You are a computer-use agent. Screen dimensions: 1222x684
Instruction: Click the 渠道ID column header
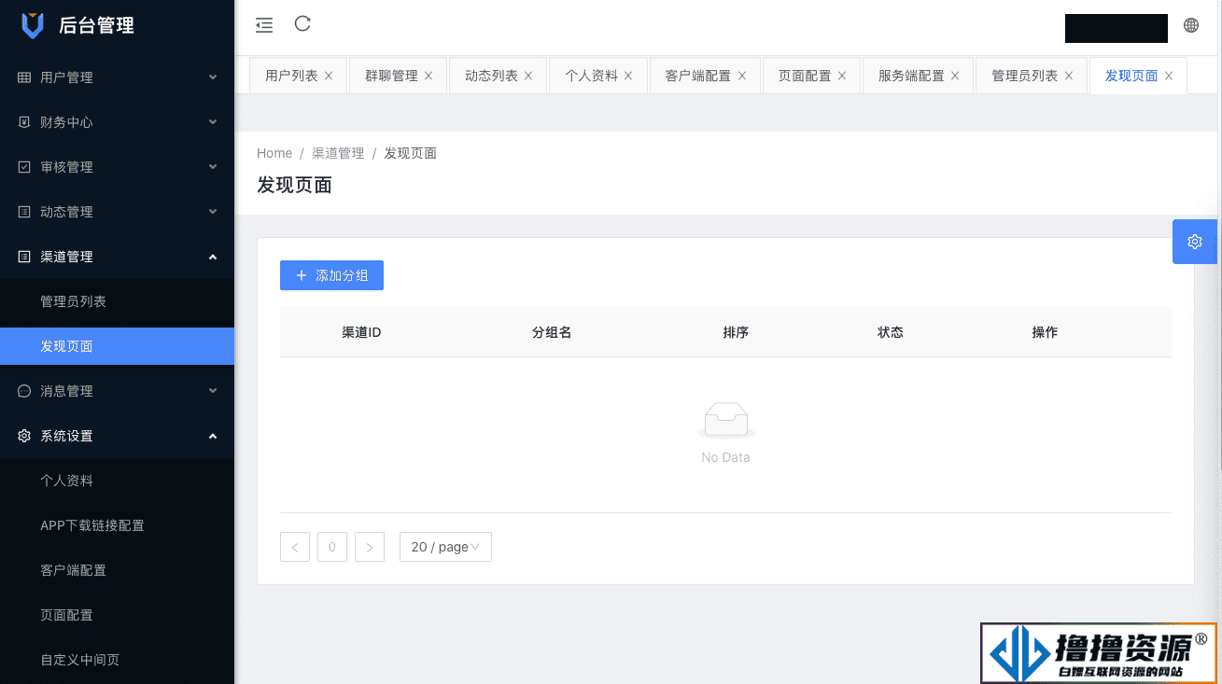point(361,332)
